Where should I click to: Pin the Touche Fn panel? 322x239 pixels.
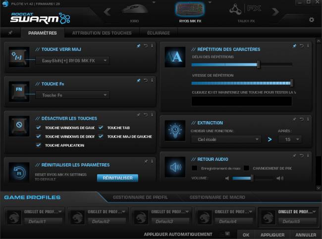coord(139,81)
